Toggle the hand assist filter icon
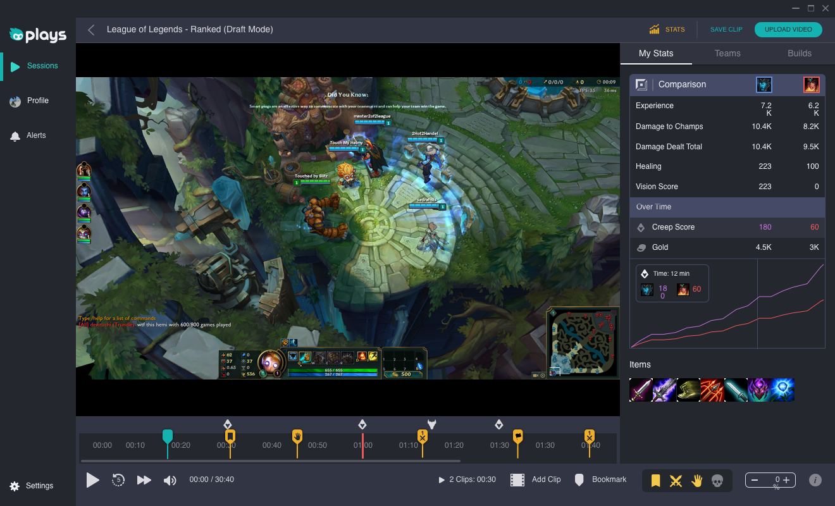835x506 pixels. [x=696, y=481]
